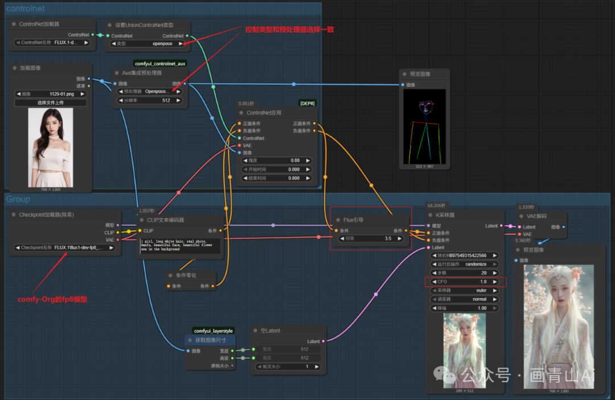Click the loaded woman photo thumbnail in 加载图像
The width and height of the screenshot is (615, 400).
pyautogui.click(x=51, y=148)
